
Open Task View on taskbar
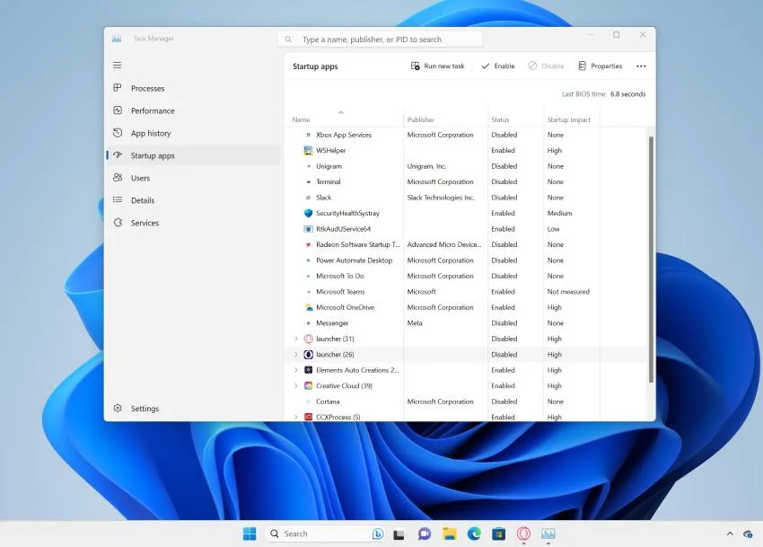[399, 534]
